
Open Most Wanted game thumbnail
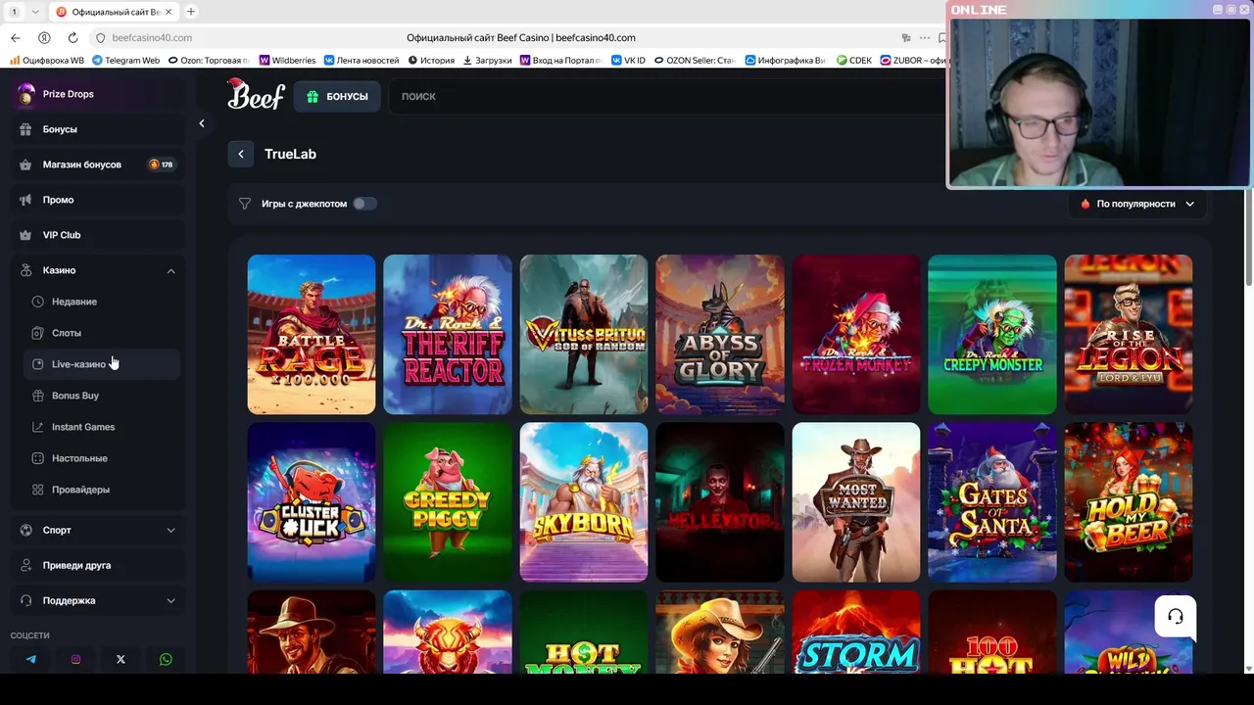click(x=856, y=502)
